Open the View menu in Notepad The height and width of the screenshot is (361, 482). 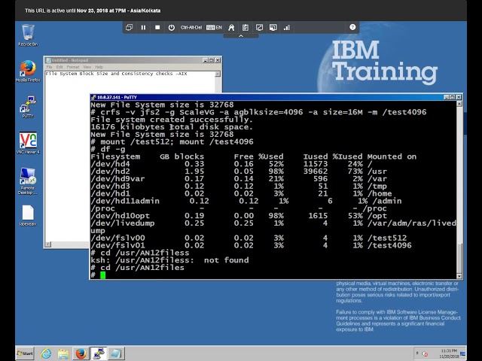click(87, 67)
